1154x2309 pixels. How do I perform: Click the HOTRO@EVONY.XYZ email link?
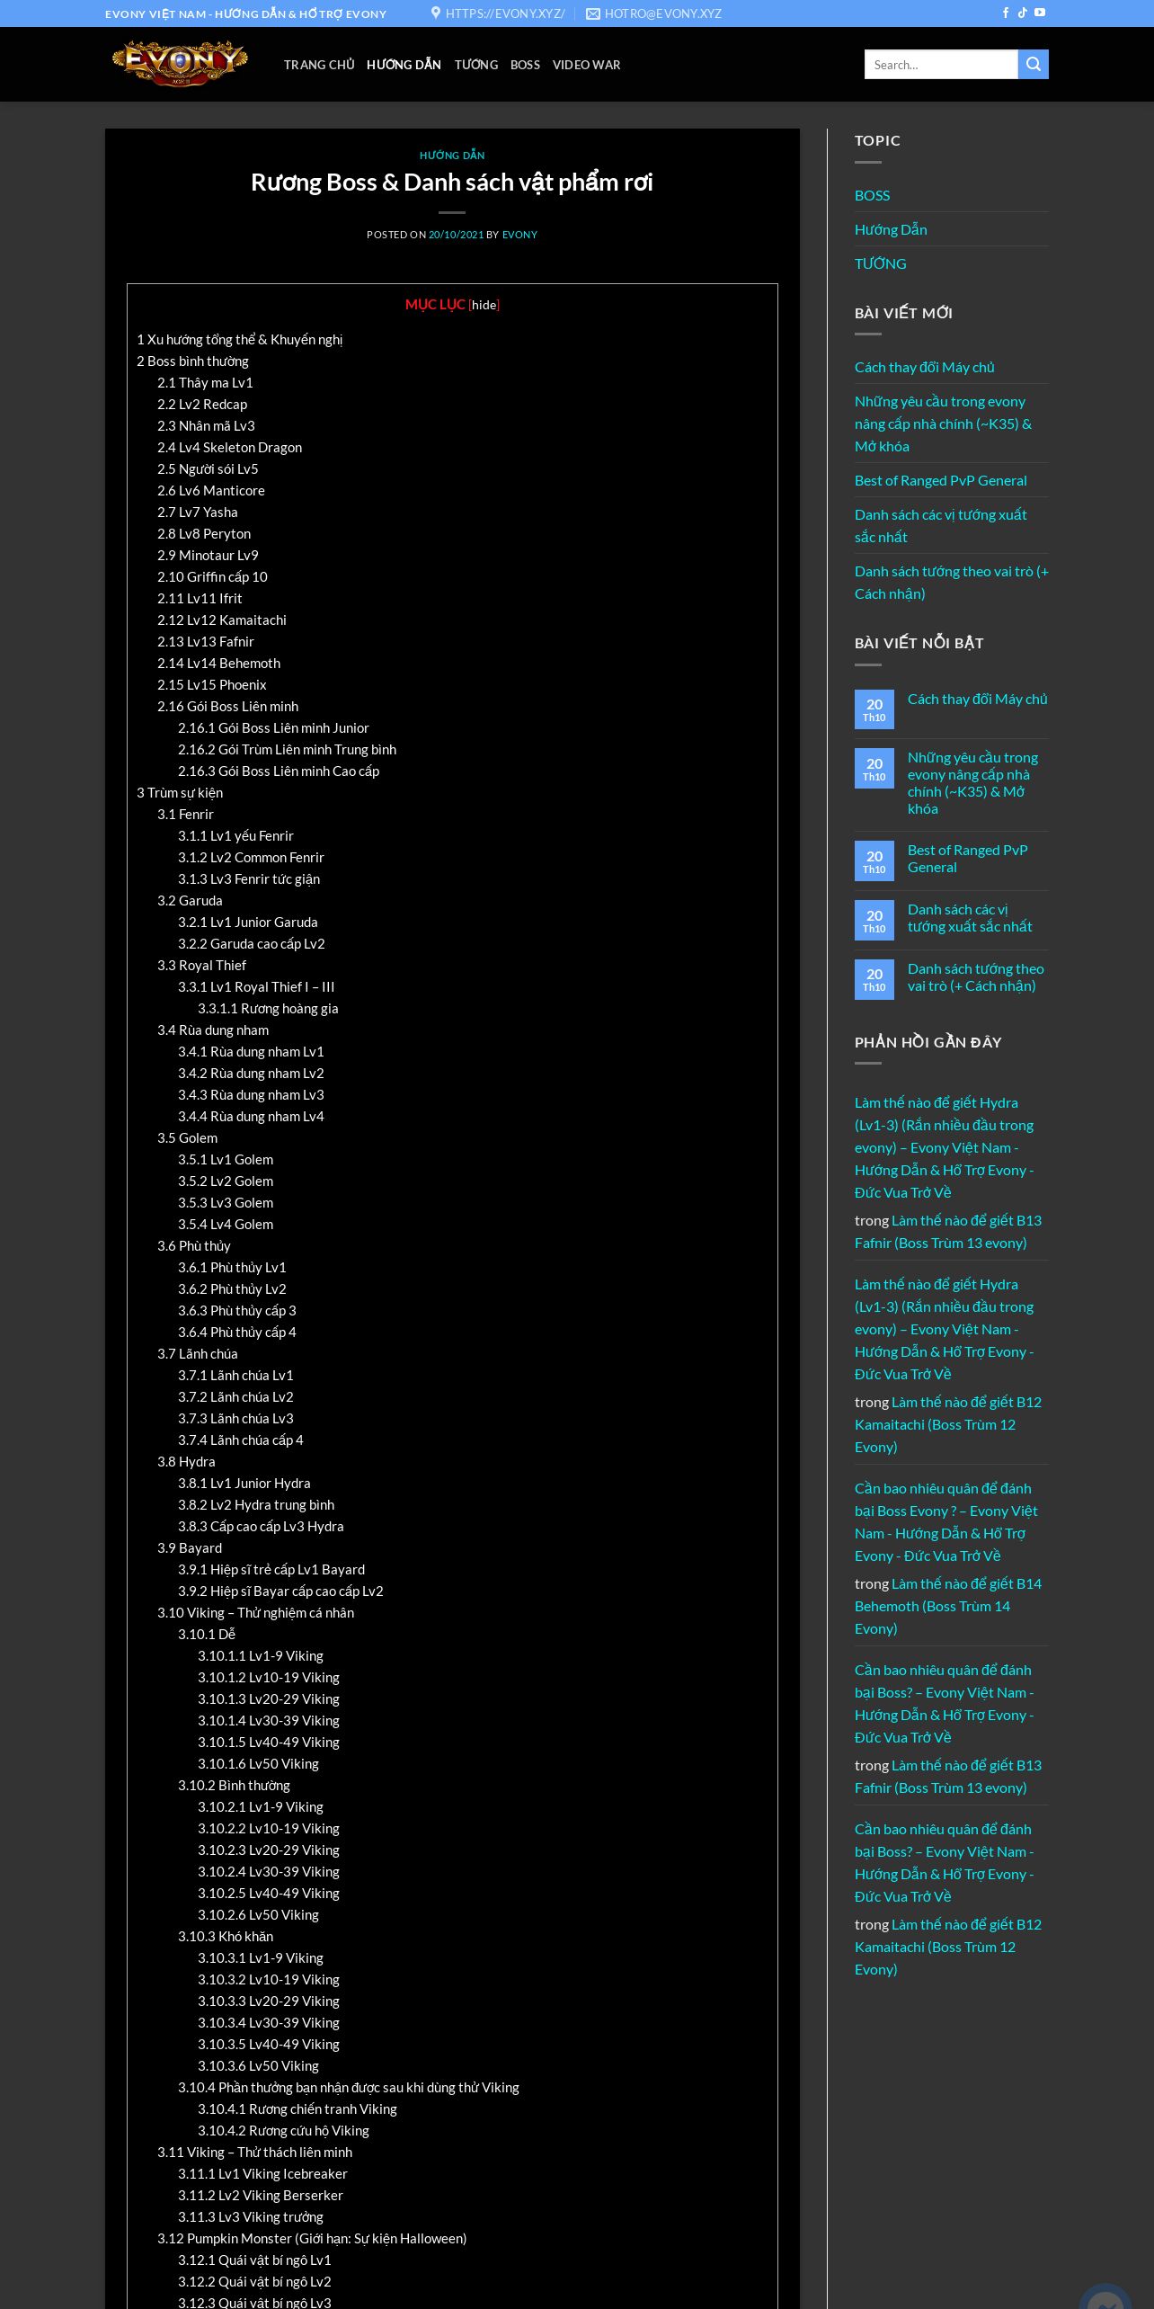click(663, 13)
